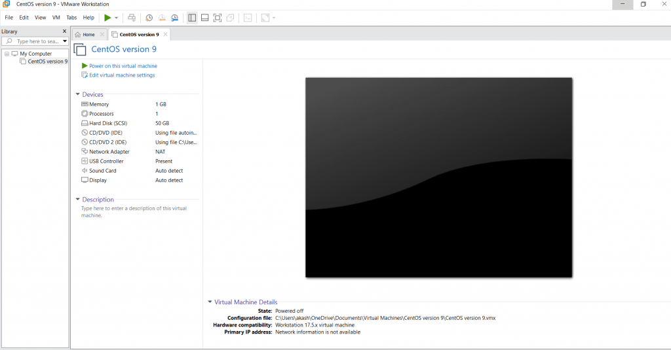The height and width of the screenshot is (350, 671).
Task: Switch to the Home tab
Action: tap(88, 35)
